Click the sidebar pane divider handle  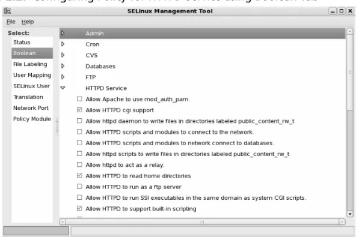click(57, 126)
